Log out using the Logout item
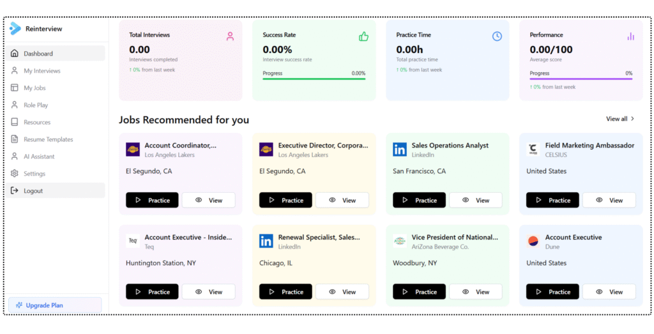The height and width of the screenshot is (334, 654). click(x=33, y=191)
